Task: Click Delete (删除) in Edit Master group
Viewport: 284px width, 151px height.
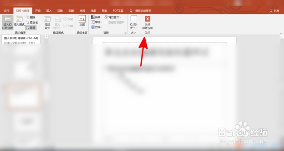Action: 31,17
